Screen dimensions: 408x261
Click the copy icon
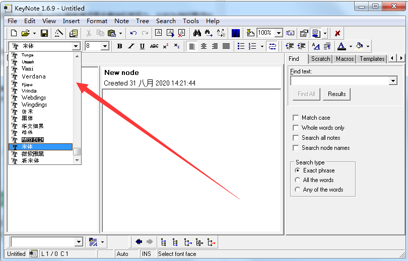point(100,33)
